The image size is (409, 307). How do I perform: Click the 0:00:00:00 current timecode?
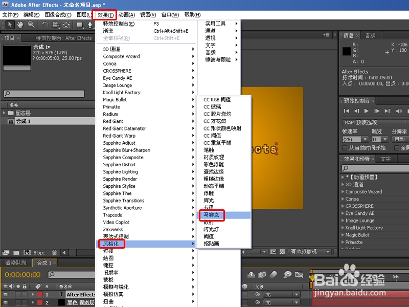pyautogui.click(x=22, y=275)
